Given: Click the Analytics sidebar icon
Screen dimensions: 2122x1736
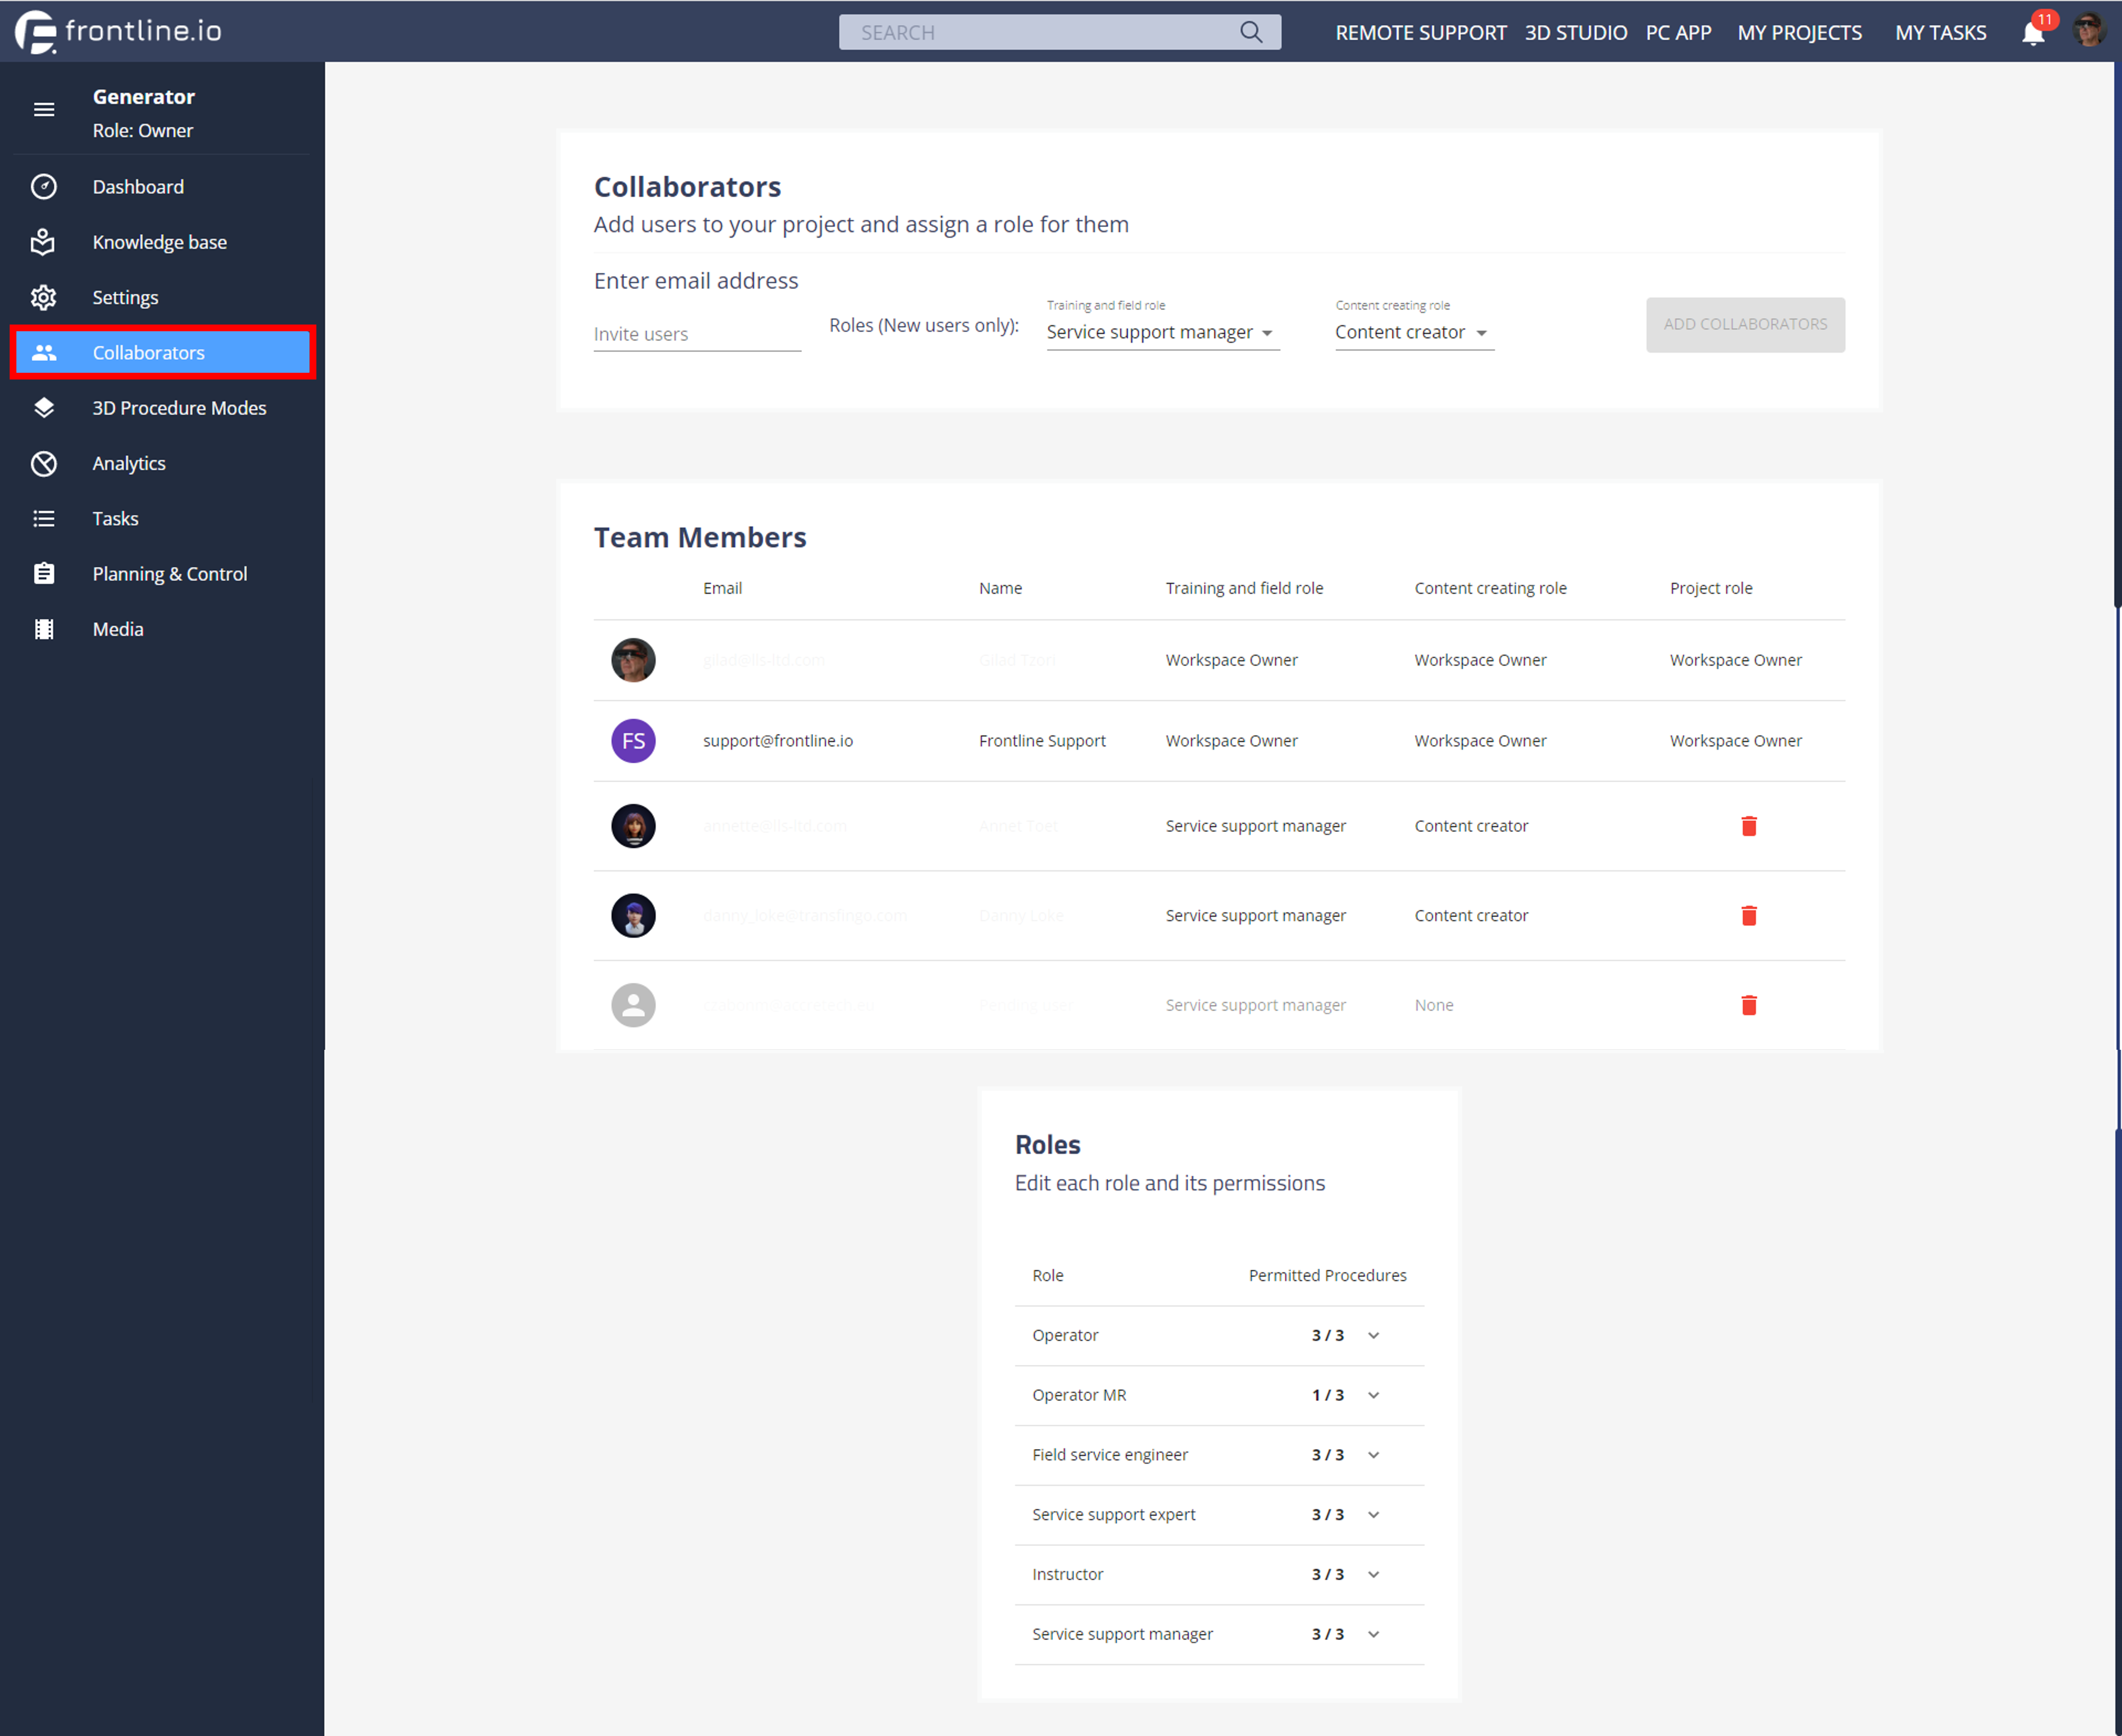Looking at the screenshot, I should click(x=44, y=463).
